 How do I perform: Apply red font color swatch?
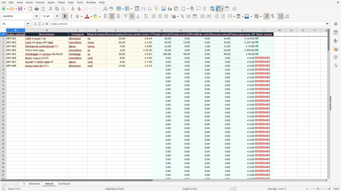87,16
